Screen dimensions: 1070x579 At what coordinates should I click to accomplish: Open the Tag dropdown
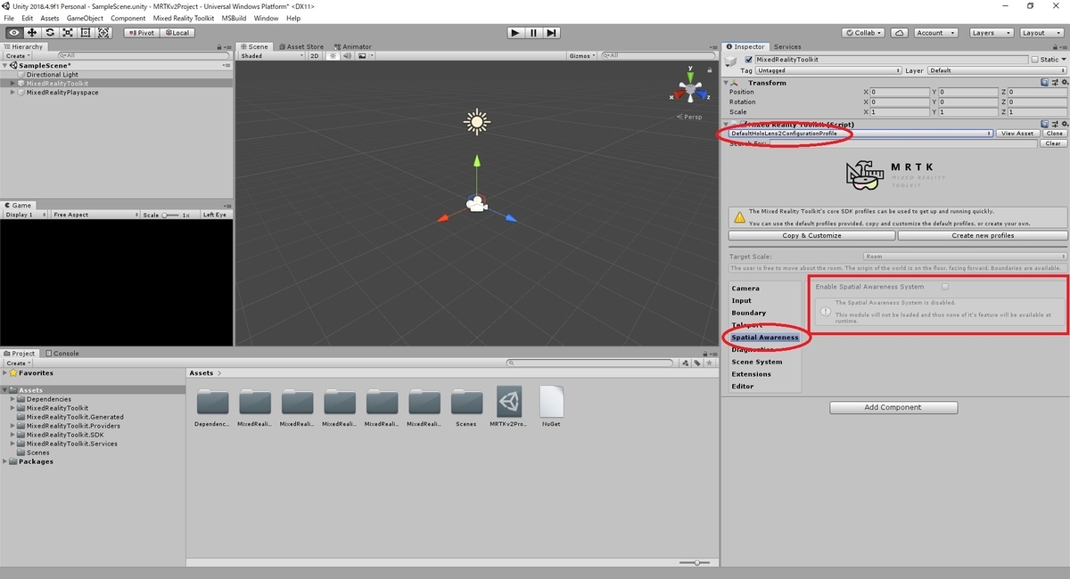click(x=829, y=70)
